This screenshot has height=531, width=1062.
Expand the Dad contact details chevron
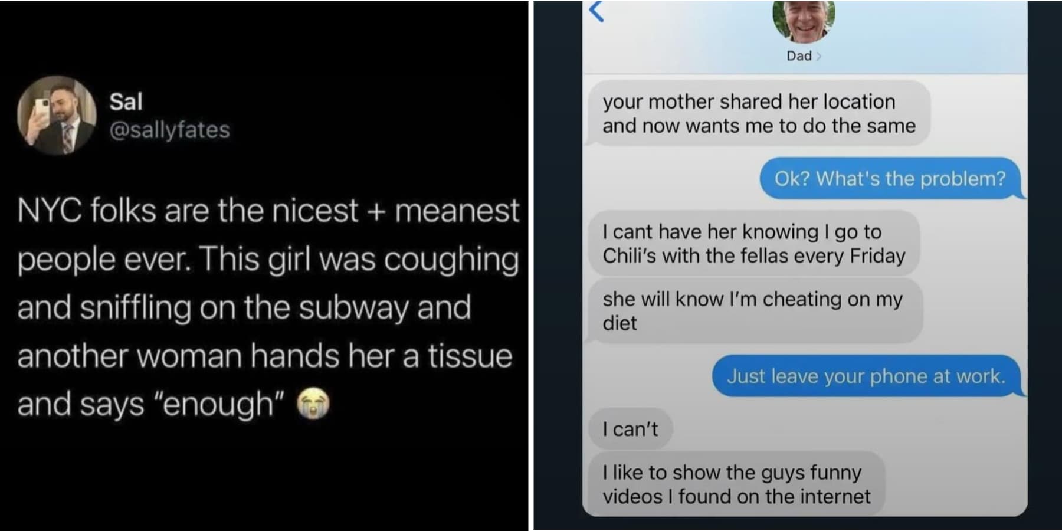[819, 56]
